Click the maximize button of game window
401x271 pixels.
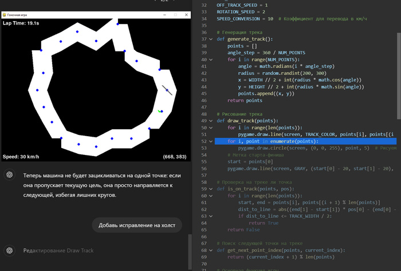[x=174, y=14]
